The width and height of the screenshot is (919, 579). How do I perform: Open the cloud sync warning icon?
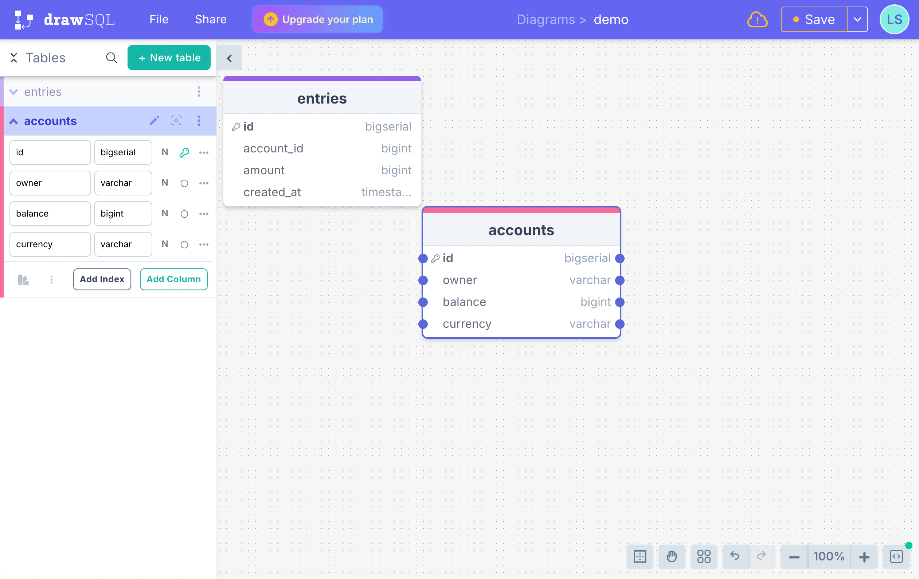point(757,19)
